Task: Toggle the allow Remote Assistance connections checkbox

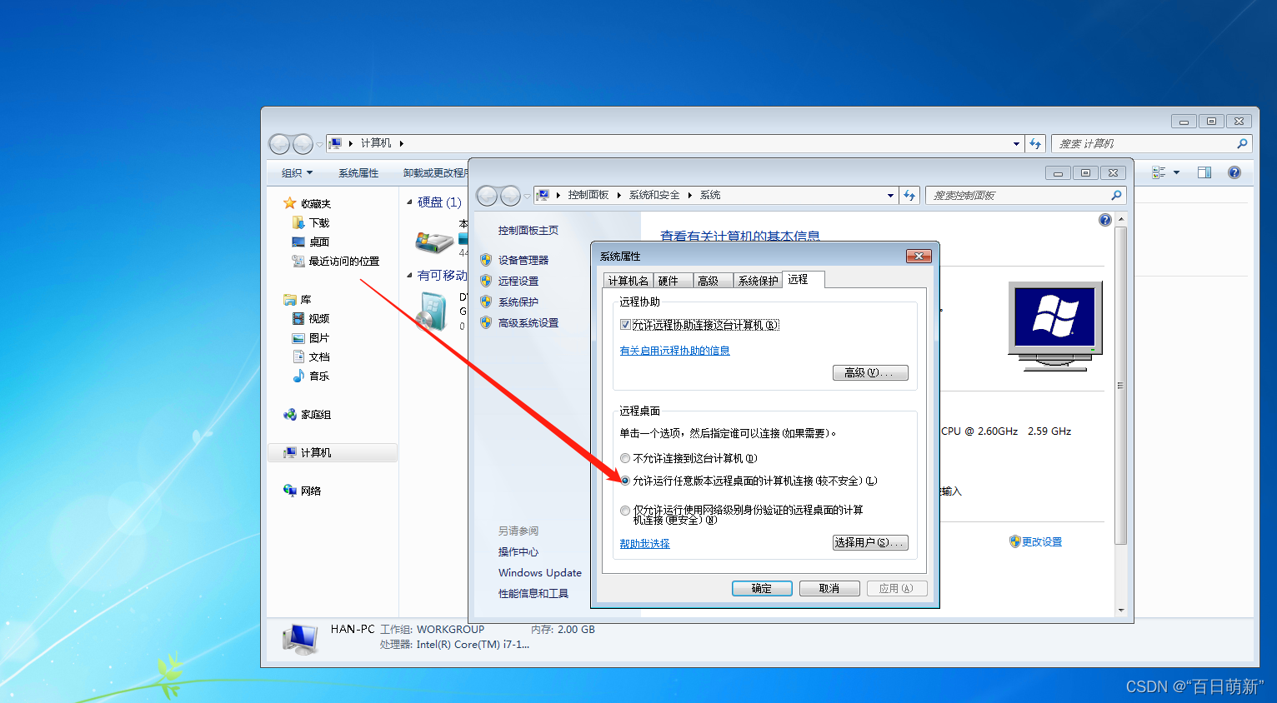Action: (625, 325)
